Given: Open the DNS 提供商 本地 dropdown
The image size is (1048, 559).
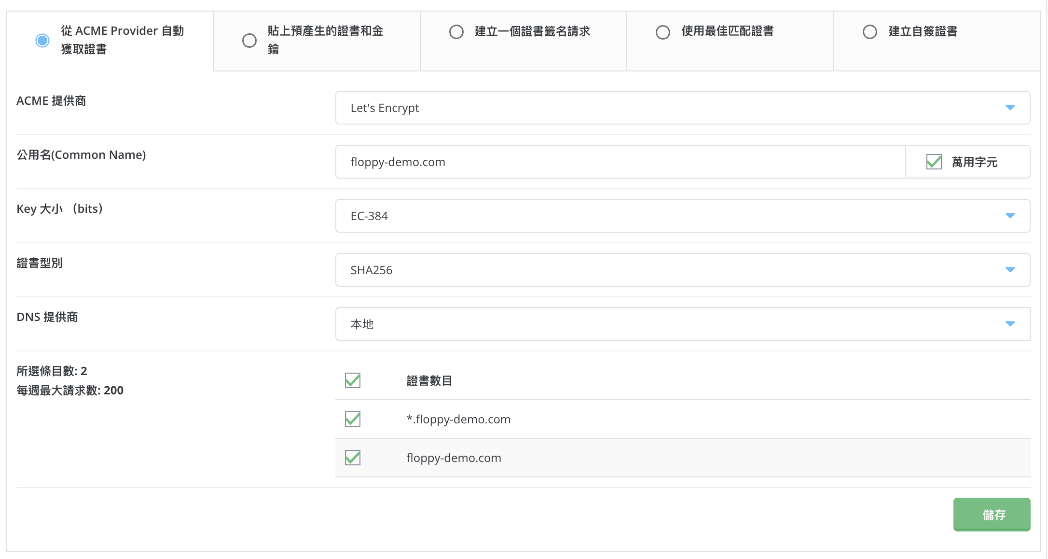Looking at the screenshot, I should click(666, 324).
